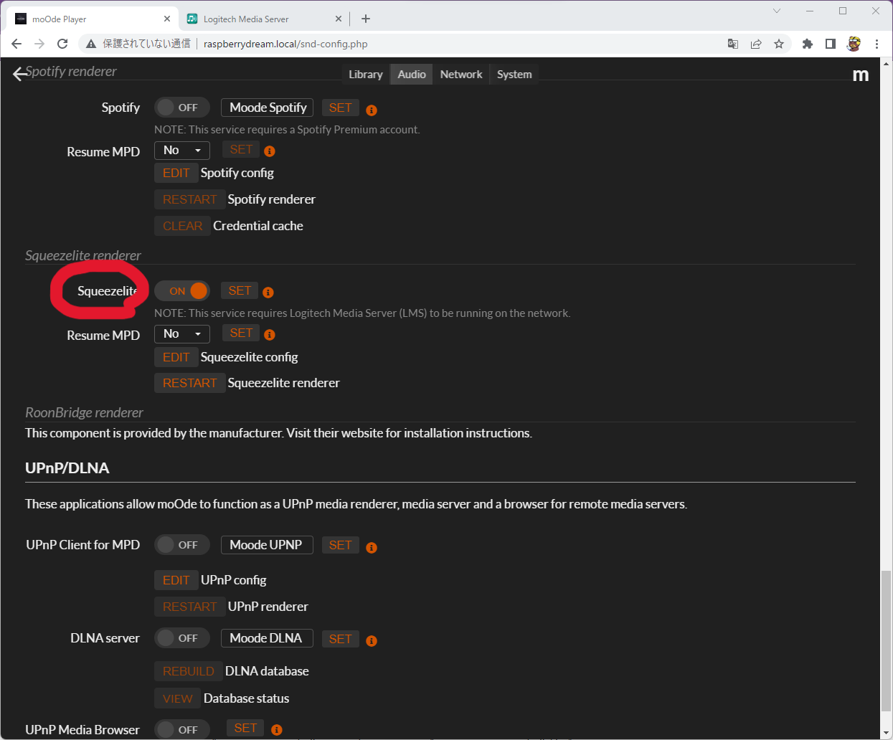The image size is (893, 740).
Task: Open the Chrome profile avatar
Action: coord(854,44)
